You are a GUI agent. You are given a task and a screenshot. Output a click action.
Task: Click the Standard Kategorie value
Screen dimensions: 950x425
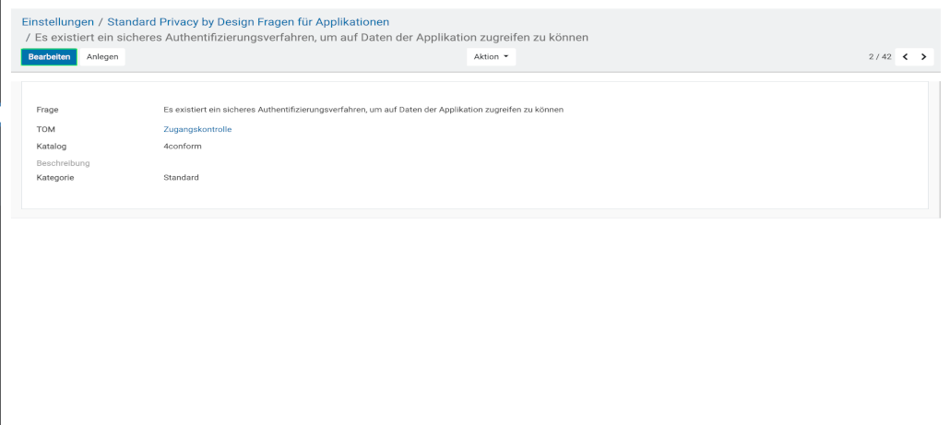tap(181, 177)
